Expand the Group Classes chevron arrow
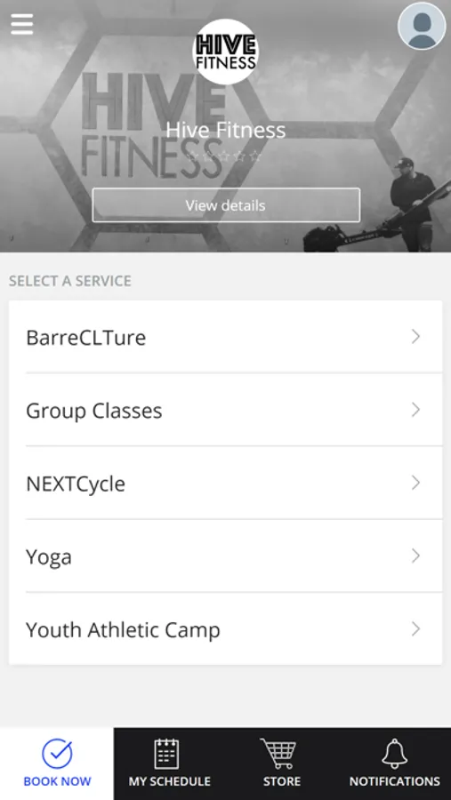The width and height of the screenshot is (451, 800). coord(415,410)
